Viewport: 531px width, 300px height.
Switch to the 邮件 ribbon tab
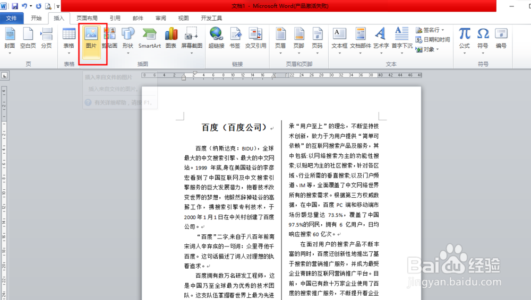click(138, 18)
